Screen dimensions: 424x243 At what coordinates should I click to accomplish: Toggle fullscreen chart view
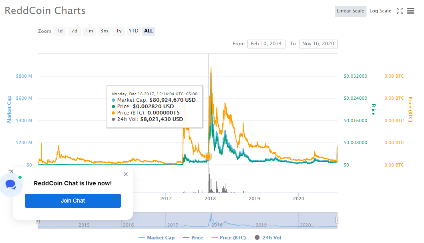(400, 11)
